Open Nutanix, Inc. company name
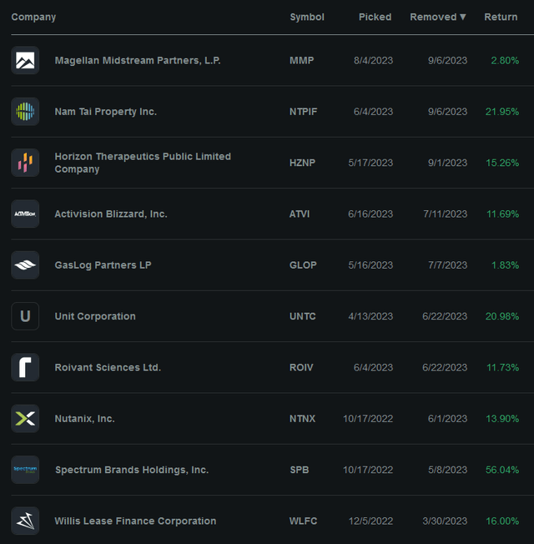 pos(84,419)
